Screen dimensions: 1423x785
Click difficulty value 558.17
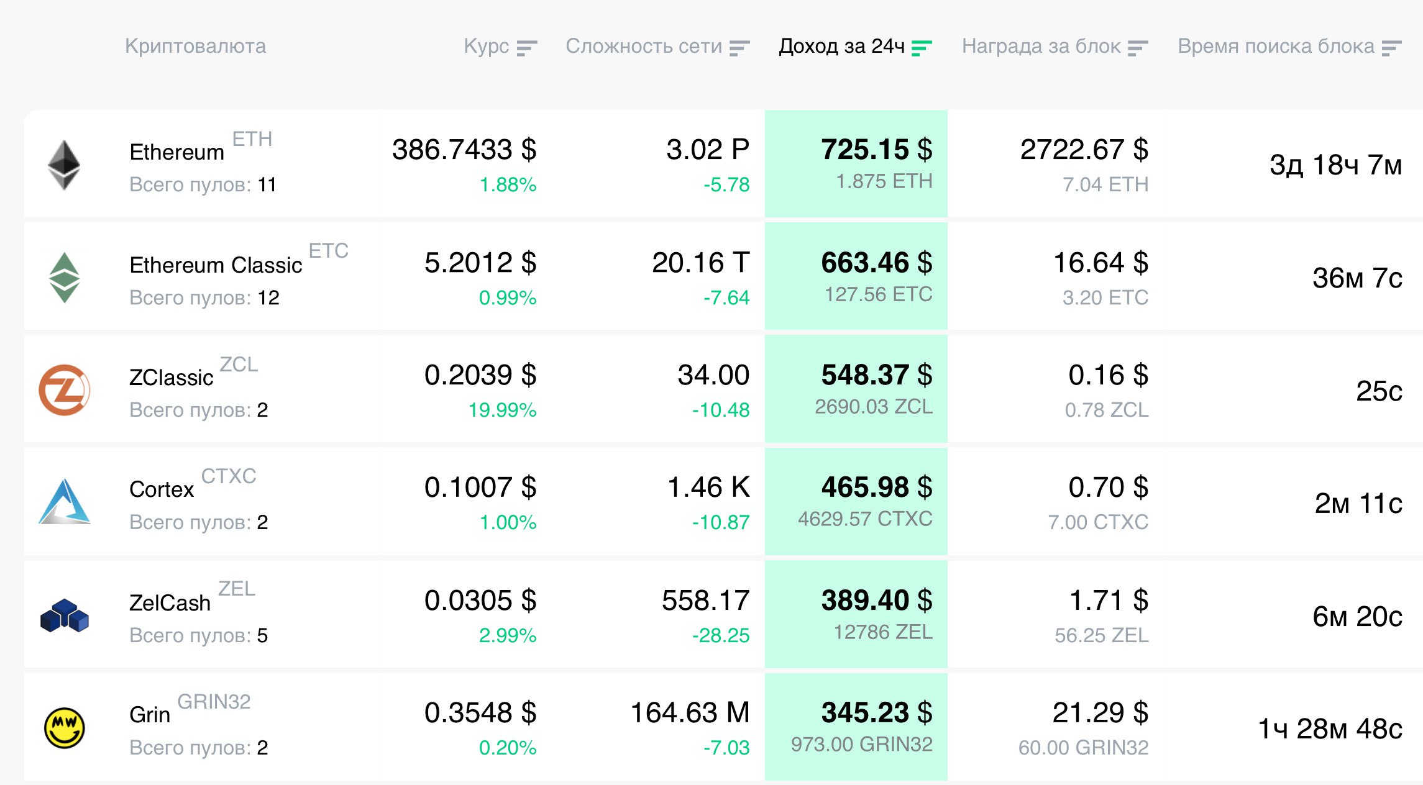[x=706, y=601]
